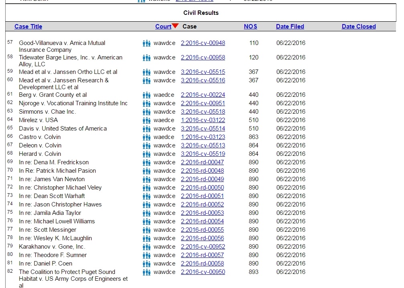Open case link 3:2016-cv-05515
Image resolution: width=404 pixels, height=288 pixels.
click(203, 72)
